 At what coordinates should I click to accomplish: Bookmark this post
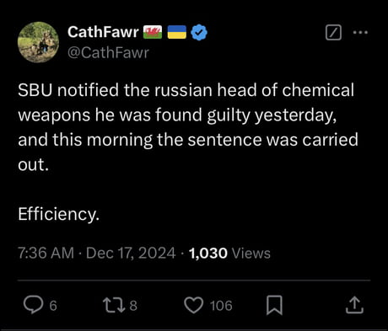[x=274, y=305]
